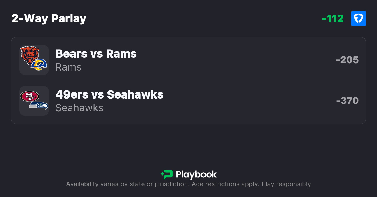Click the FanDuel sportsbook icon
377x197 pixels.
[358, 19]
